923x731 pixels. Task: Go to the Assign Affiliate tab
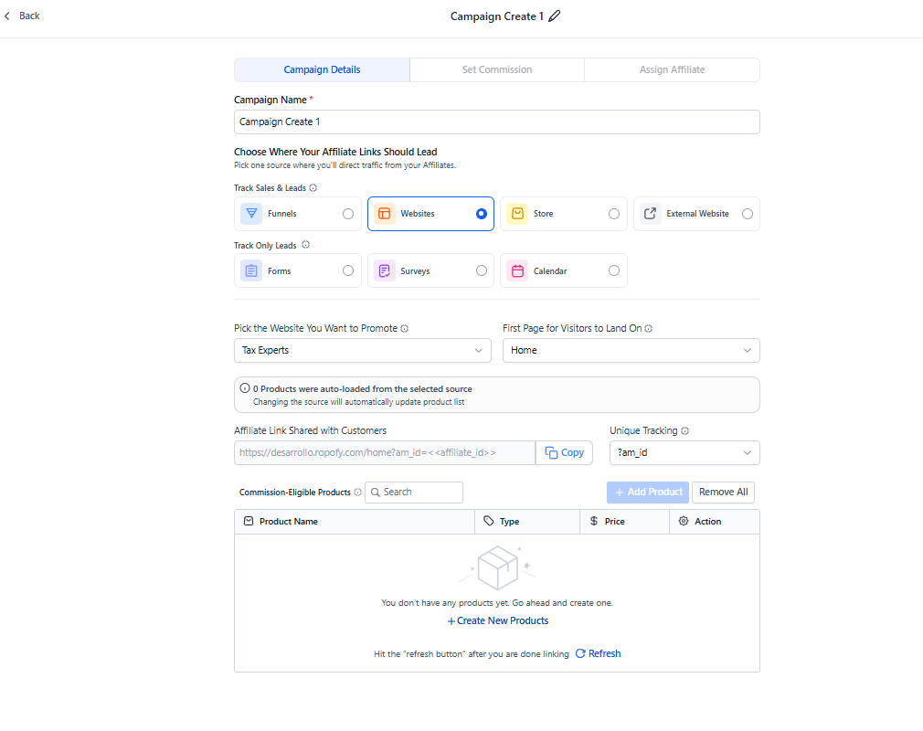[672, 70]
